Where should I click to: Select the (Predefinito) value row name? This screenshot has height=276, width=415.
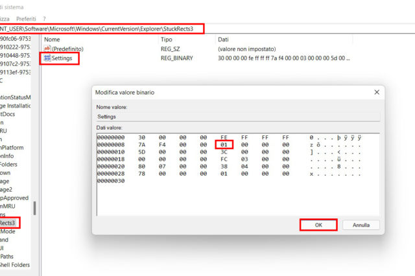(67, 49)
